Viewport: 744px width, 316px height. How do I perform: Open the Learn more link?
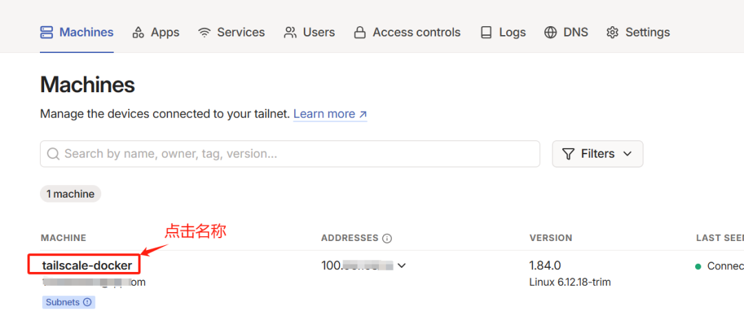coord(330,114)
